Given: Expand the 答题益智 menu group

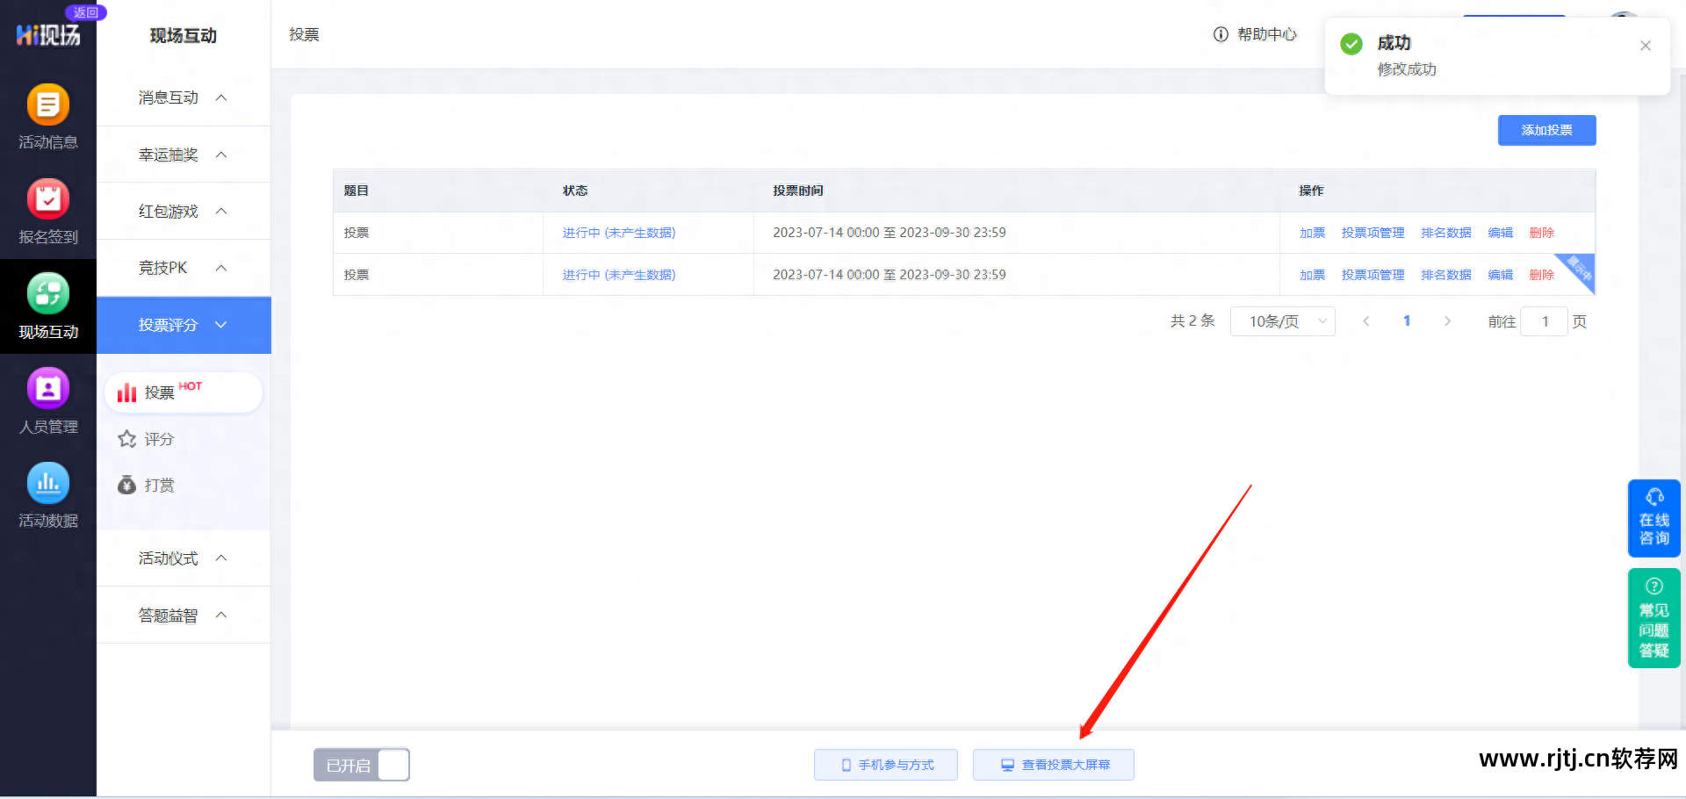Looking at the screenshot, I should (x=184, y=615).
